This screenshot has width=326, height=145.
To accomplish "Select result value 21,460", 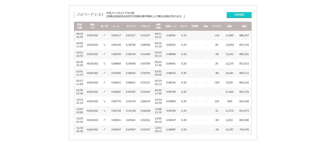I will click(x=229, y=92).
